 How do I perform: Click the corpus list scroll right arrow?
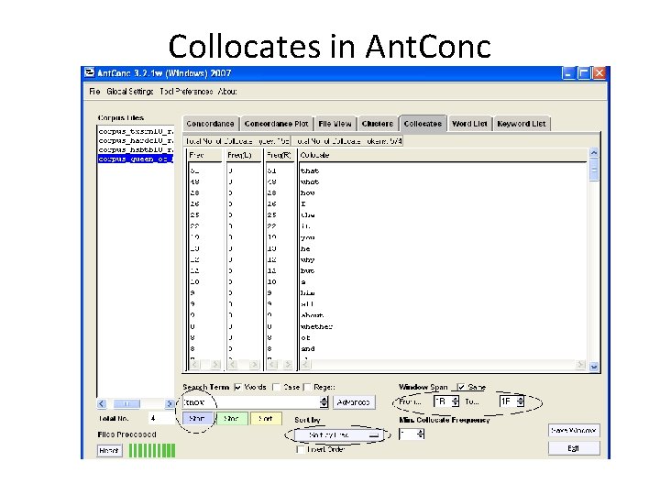[169, 403]
